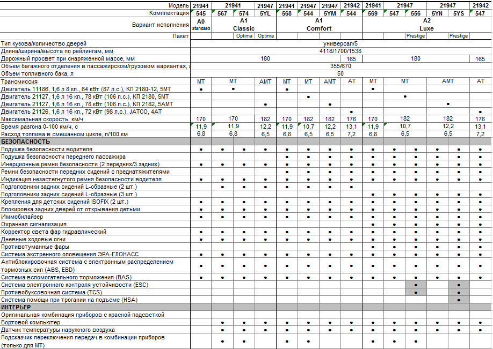Click the shaded ESC dot under 556
Screen dimensions: 493x349
(x=416, y=285)
